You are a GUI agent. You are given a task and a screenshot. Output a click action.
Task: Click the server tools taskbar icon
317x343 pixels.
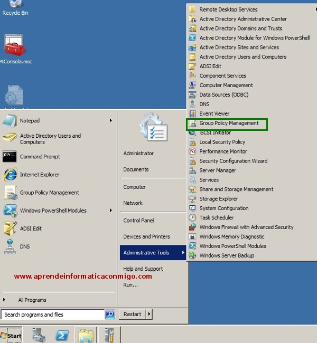pyautogui.click(x=109, y=335)
